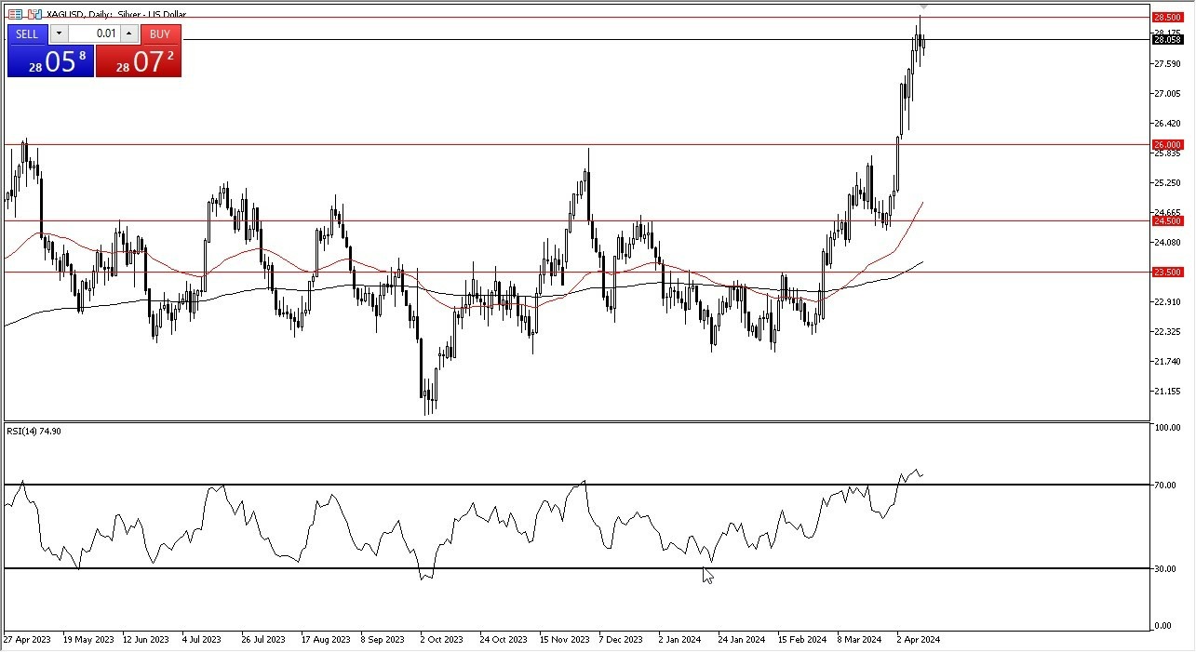Click the red 24.500 price level tag
Image resolution: width=1196 pixels, height=652 pixels.
pos(1168,221)
